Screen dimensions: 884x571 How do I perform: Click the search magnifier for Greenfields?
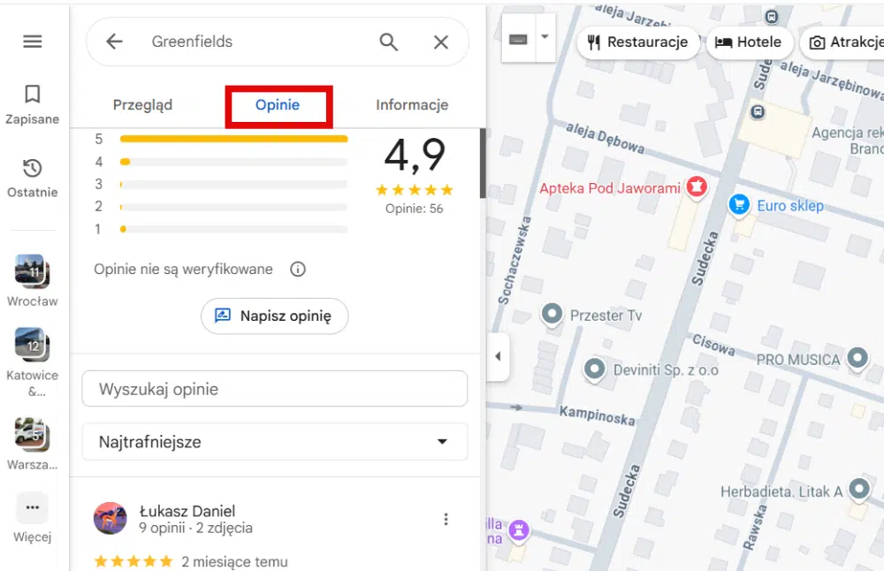point(388,42)
